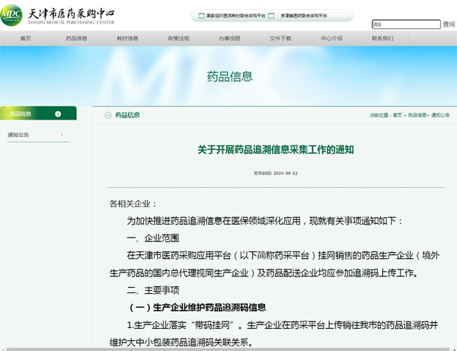Select 政策法规 from the navigation bar
This screenshot has width=457, height=351.
click(x=178, y=38)
